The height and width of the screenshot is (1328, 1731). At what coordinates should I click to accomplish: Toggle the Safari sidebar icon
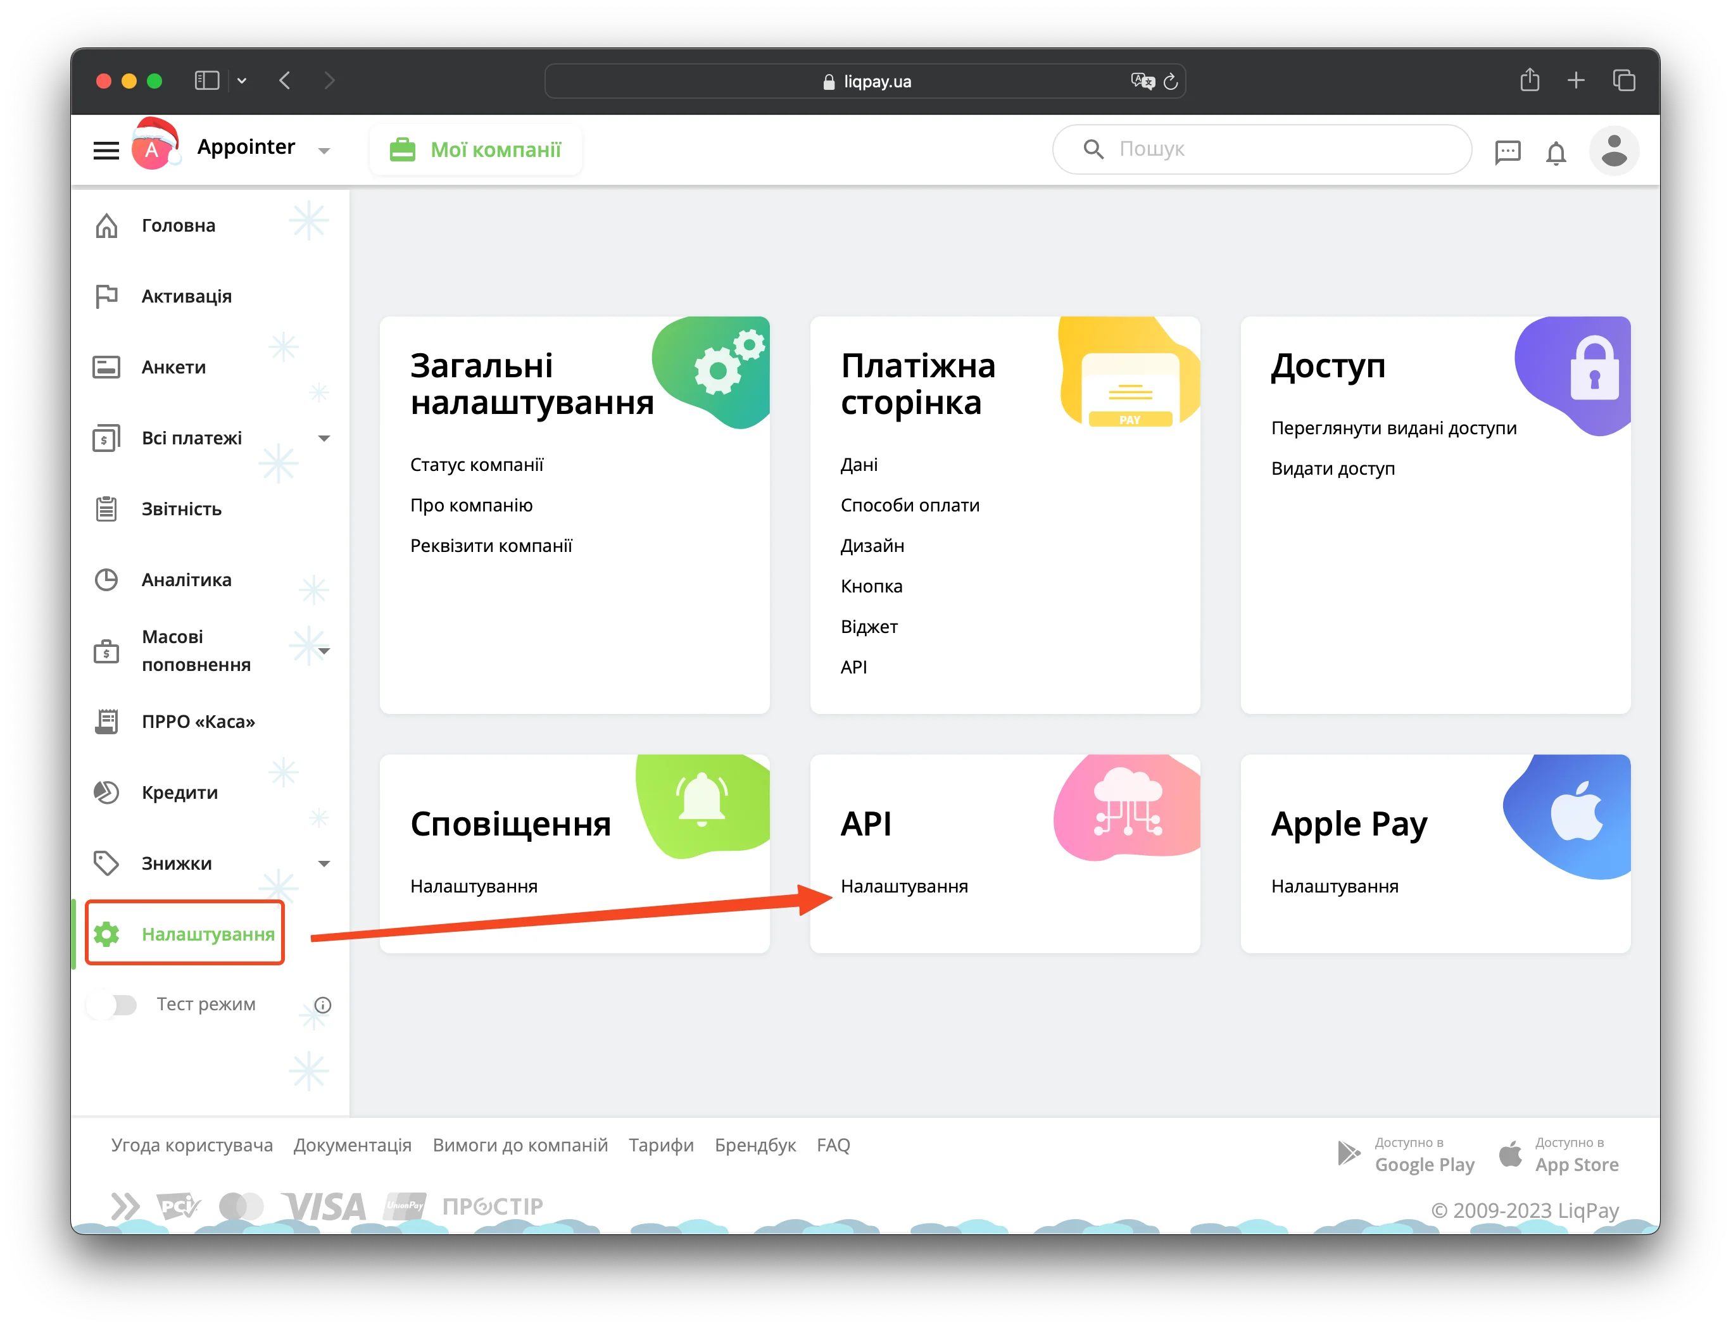206,80
